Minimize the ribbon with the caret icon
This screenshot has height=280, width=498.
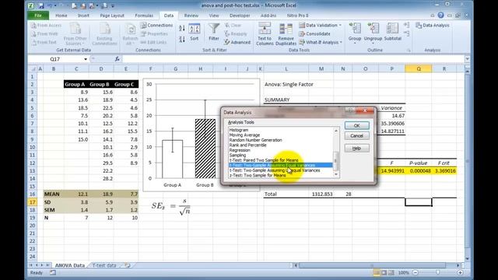tap(433, 16)
